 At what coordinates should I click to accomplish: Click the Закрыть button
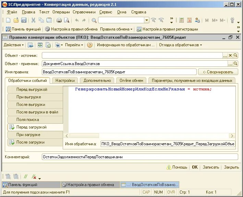231,167
